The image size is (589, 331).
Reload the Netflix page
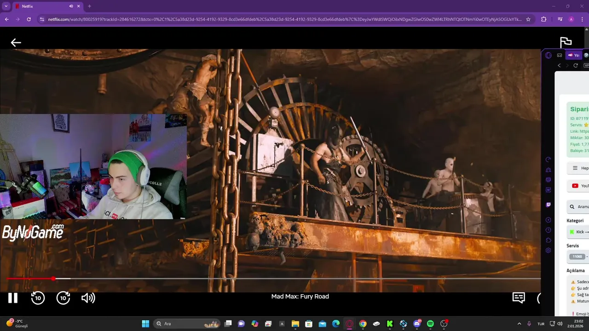(29, 19)
